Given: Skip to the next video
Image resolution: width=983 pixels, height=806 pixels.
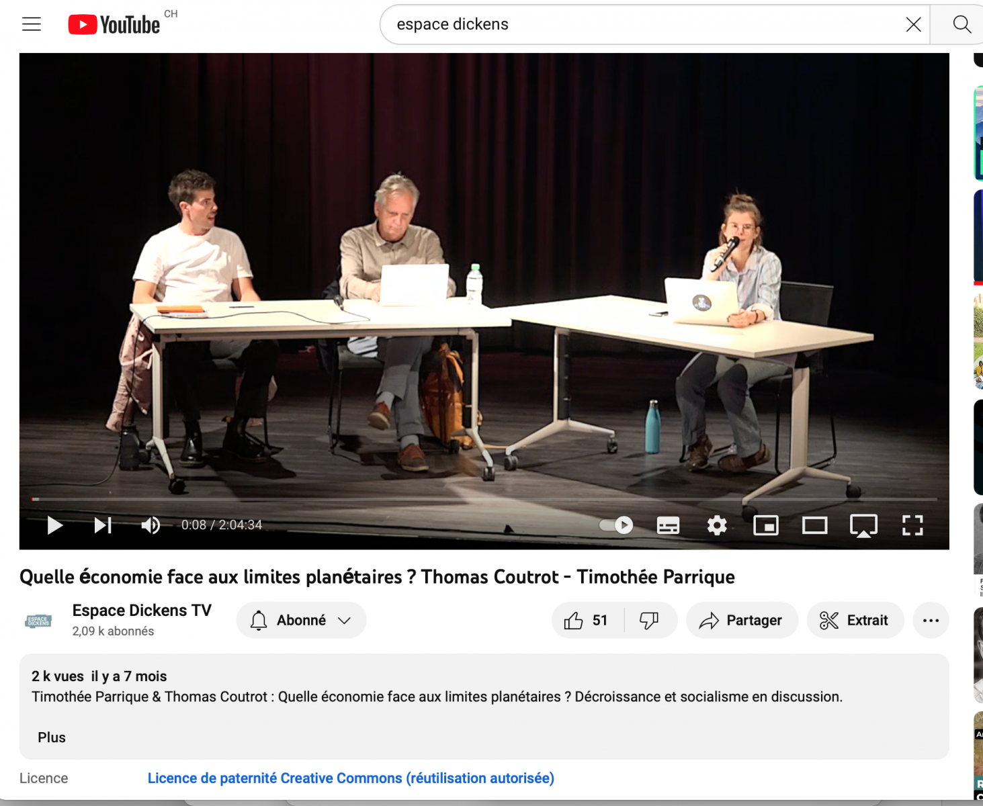Looking at the screenshot, I should pos(103,525).
